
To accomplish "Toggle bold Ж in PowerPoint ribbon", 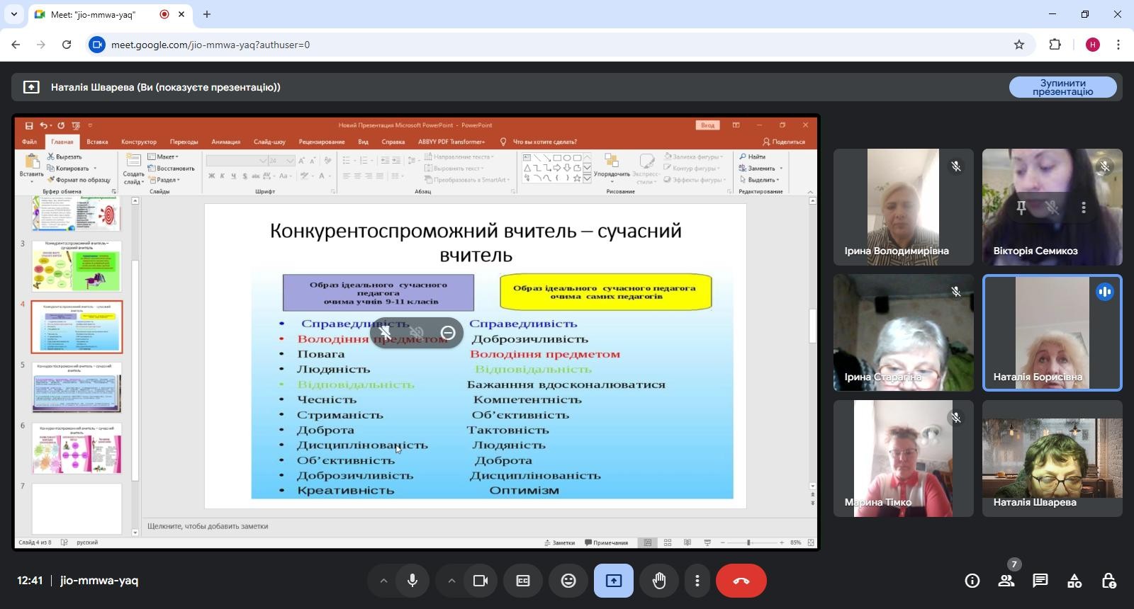I will pyautogui.click(x=211, y=176).
